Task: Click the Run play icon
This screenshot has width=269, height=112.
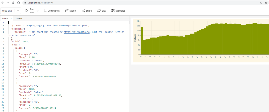Action: click(x=27, y=11)
